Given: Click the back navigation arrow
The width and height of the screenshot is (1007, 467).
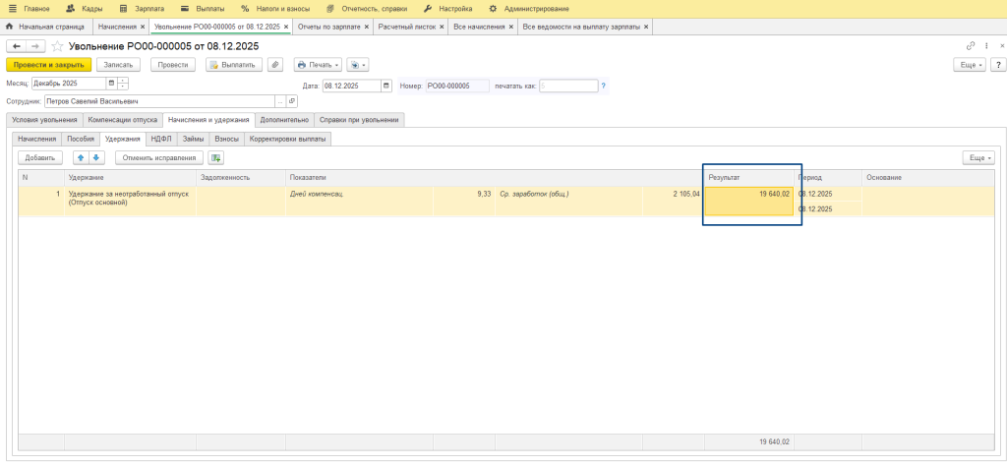Looking at the screenshot, I should (x=16, y=46).
